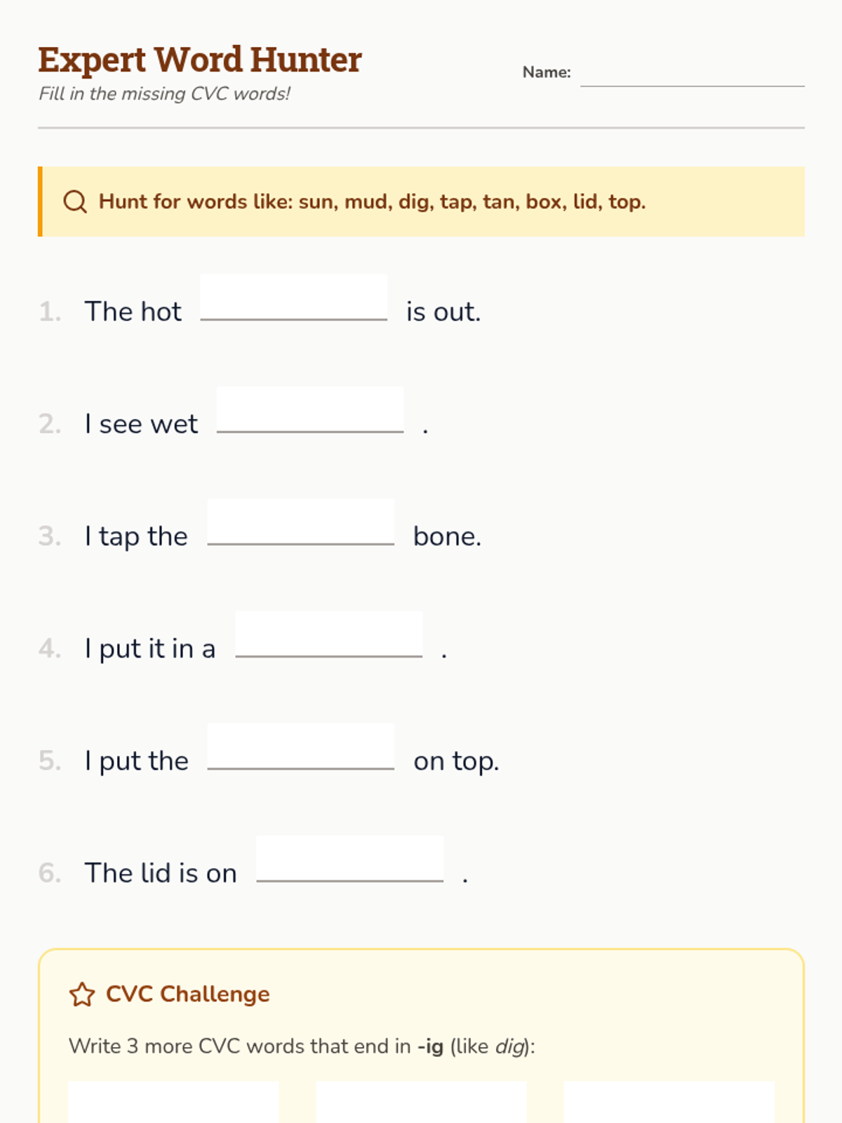Focus the blank after "I see wet"

[x=310, y=411]
